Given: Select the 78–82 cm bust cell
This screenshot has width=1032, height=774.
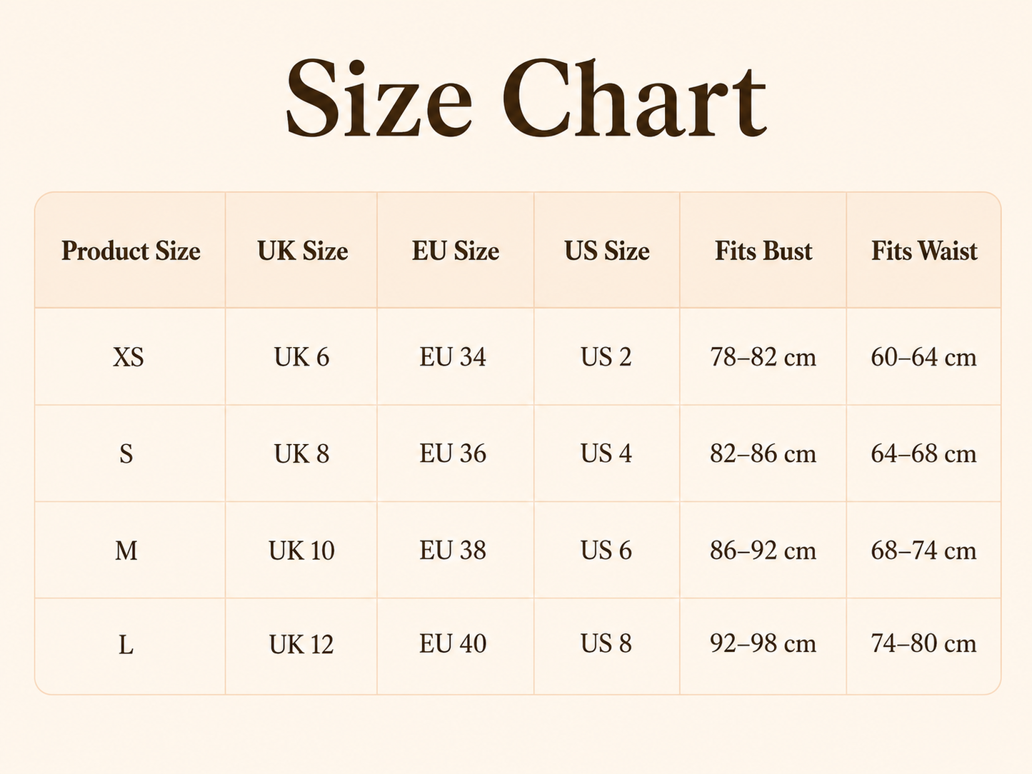Looking at the screenshot, I should (x=763, y=357).
